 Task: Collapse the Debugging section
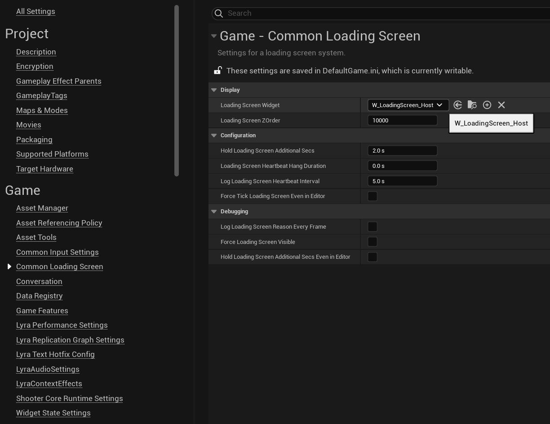pos(214,212)
